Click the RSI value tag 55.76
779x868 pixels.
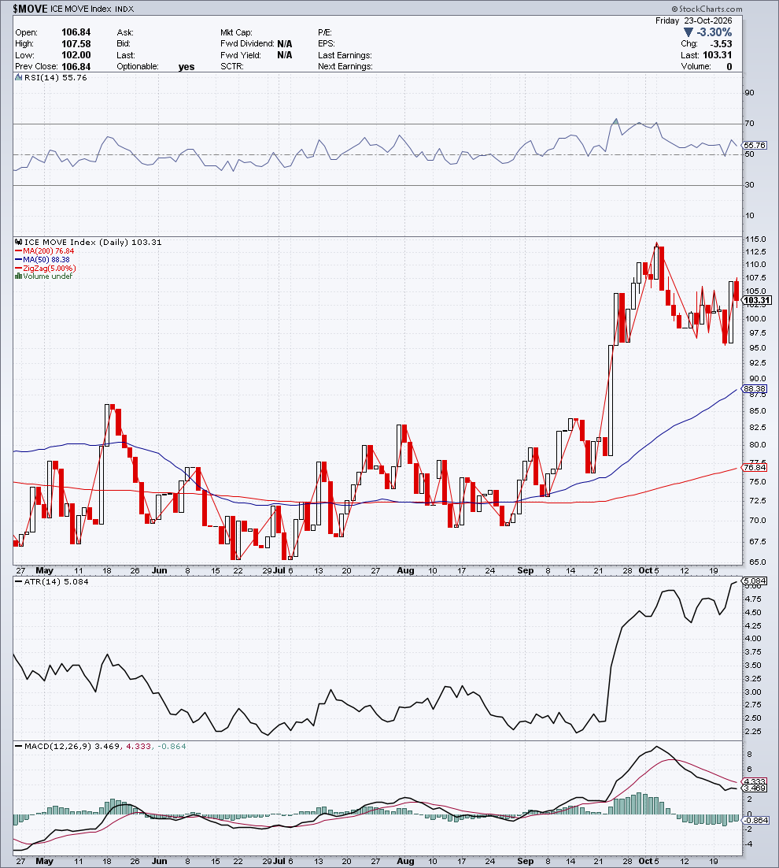755,145
